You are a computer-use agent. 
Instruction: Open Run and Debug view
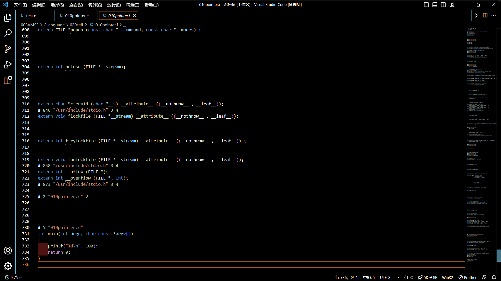click(8, 65)
